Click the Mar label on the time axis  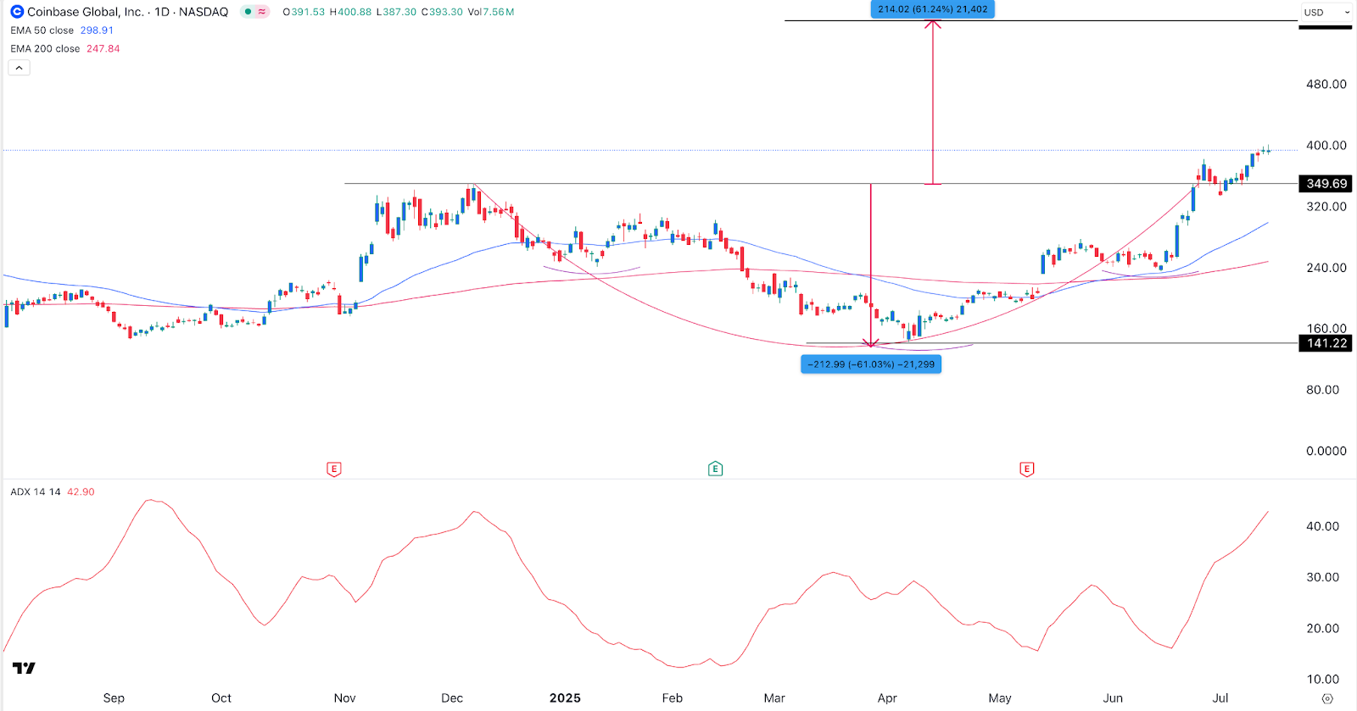(774, 698)
